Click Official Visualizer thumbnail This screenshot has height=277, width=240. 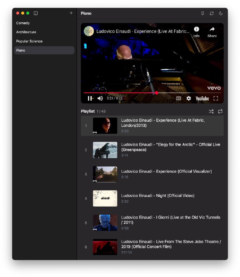pos(105,174)
